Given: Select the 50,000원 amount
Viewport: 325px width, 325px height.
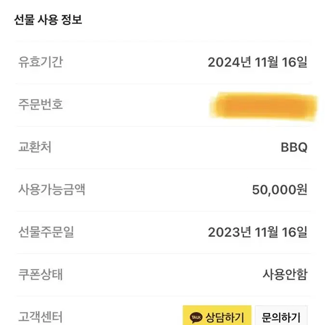Looking at the screenshot, I should click(279, 190).
